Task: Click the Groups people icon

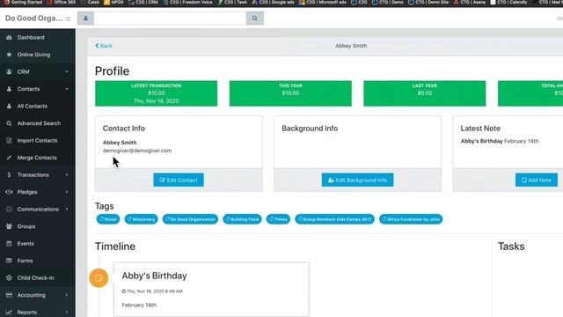Action: (x=9, y=226)
